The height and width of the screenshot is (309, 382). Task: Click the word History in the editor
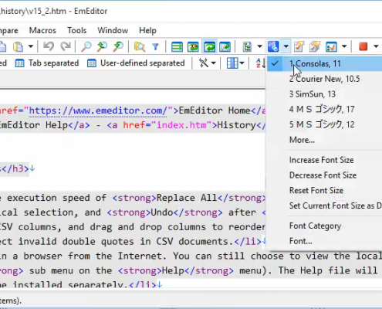[x=236, y=125]
